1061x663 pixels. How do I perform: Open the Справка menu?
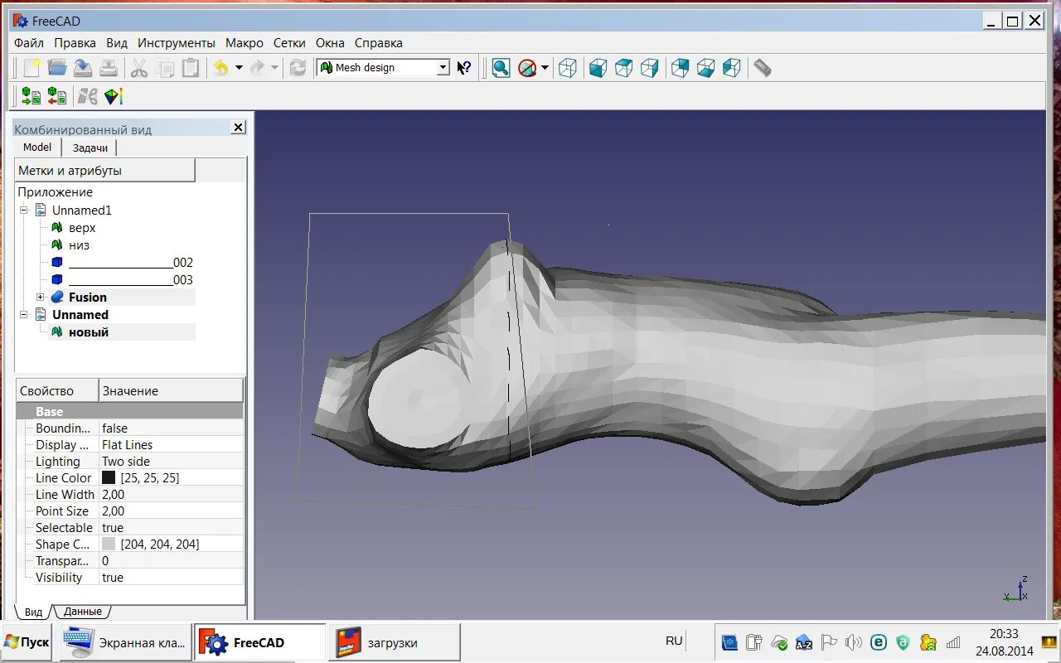tap(379, 43)
